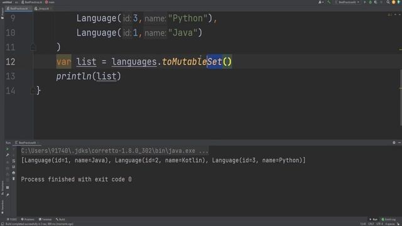Click Run button in top toolbar

coord(365,3)
